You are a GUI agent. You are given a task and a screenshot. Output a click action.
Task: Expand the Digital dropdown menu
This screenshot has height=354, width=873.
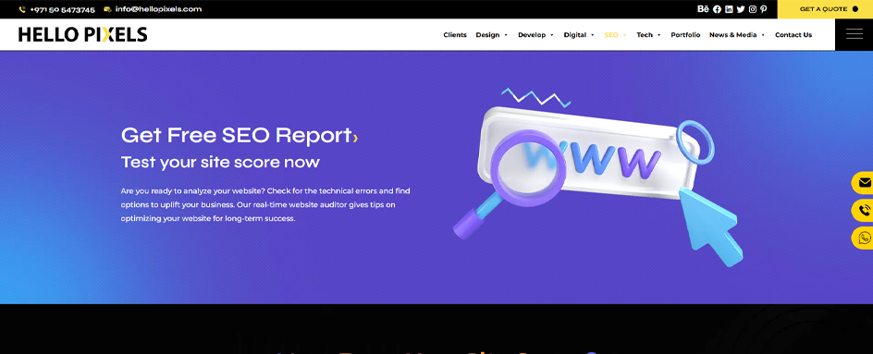(x=579, y=34)
